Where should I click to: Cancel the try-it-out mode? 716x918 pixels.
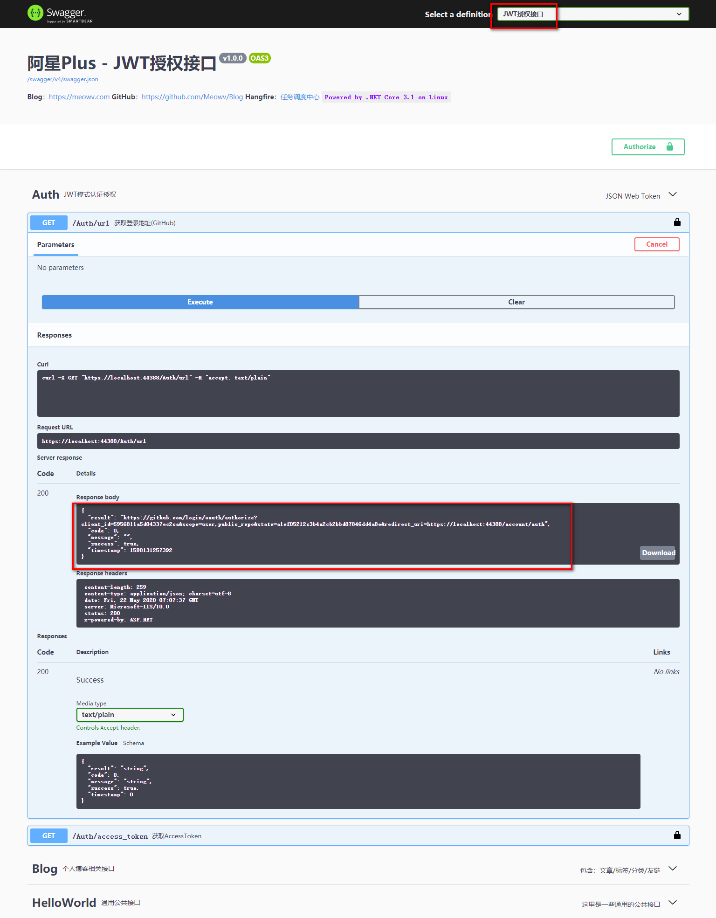[656, 244]
